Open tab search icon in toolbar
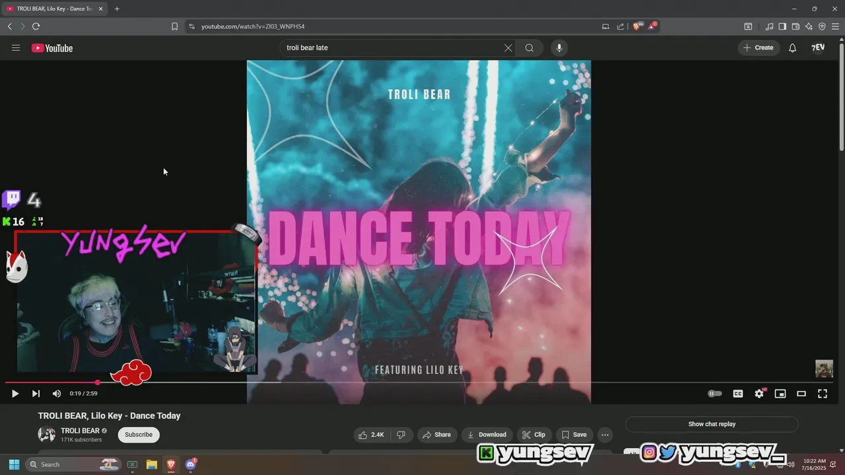 (748, 26)
